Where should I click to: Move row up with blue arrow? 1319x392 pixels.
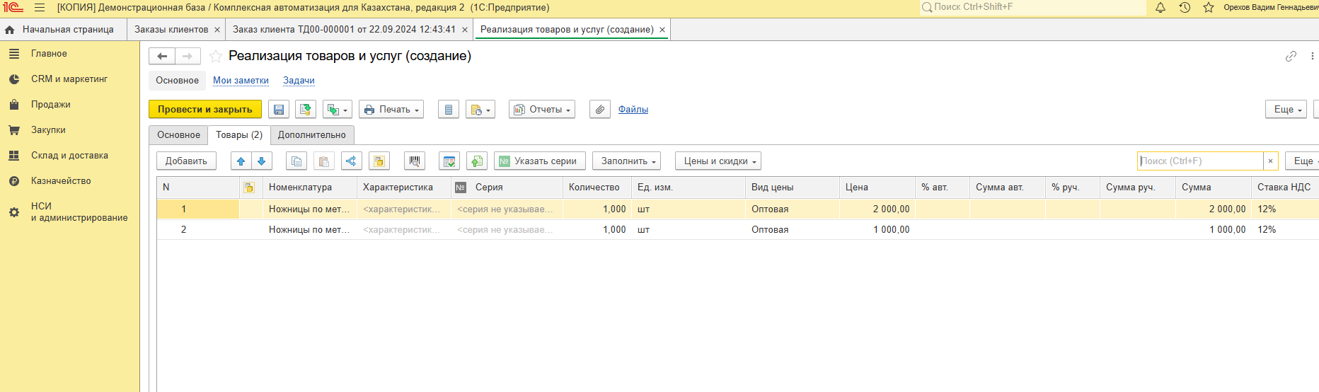241,161
